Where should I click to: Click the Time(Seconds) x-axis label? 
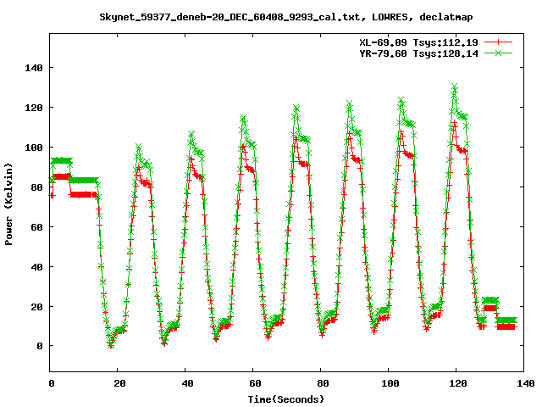(286, 399)
